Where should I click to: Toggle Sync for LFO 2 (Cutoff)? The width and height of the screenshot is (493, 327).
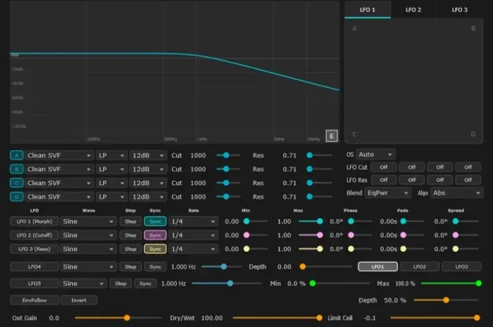[156, 235]
